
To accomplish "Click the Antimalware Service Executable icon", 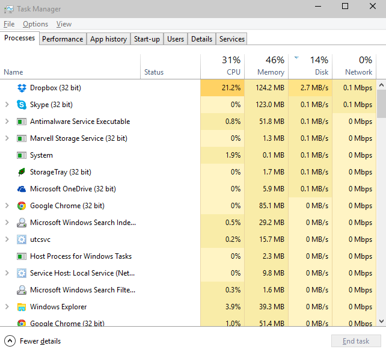I will pos(22,122).
